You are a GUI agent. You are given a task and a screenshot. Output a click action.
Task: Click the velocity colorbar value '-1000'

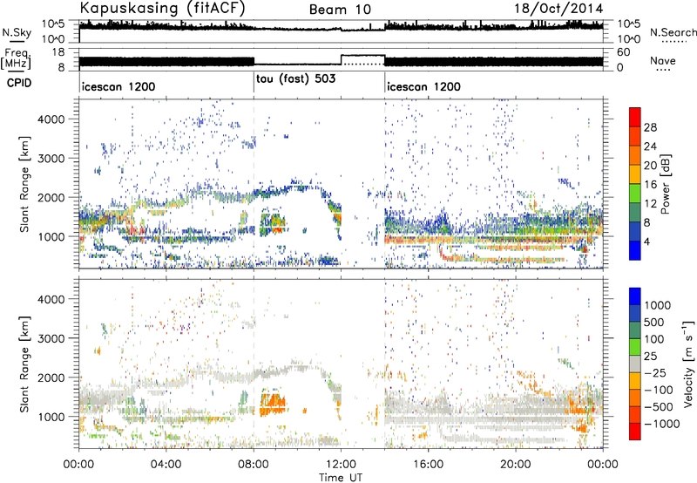[661, 424]
